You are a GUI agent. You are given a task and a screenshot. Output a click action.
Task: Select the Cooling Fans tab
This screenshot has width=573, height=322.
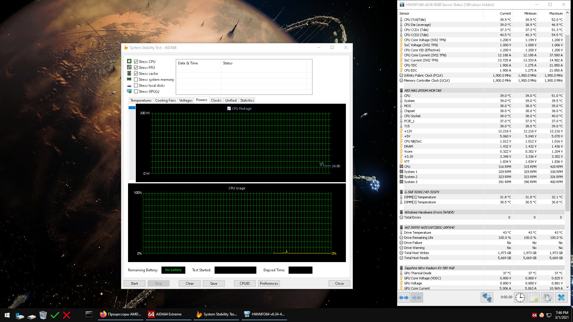click(165, 100)
